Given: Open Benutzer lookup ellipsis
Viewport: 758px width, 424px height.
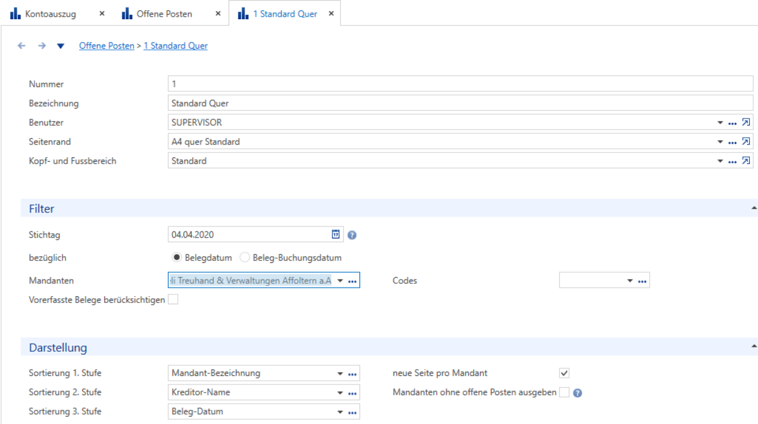Looking at the screenshot, I should point(733,123).
